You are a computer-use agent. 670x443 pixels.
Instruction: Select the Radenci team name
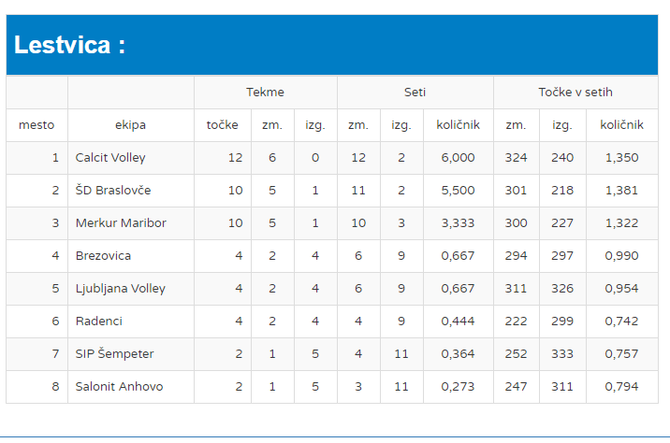99,321
